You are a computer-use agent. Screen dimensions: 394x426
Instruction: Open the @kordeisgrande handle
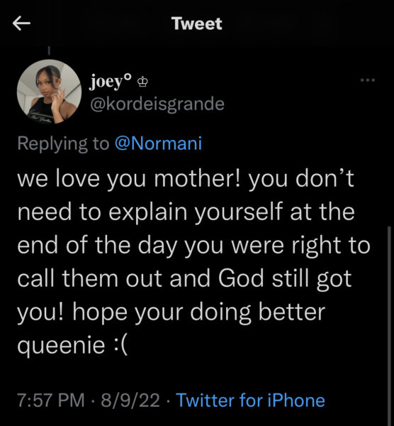click(157, 104)
